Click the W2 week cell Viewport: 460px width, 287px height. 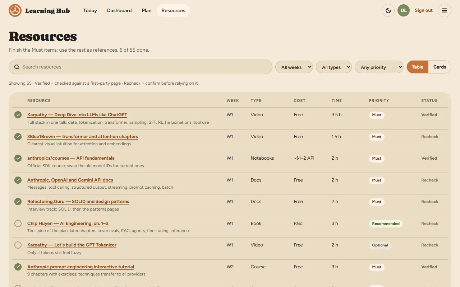(x=230, y=267)
